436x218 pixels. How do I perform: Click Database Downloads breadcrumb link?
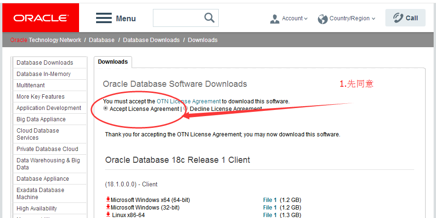pyautogui.click(x=151, y=40)
